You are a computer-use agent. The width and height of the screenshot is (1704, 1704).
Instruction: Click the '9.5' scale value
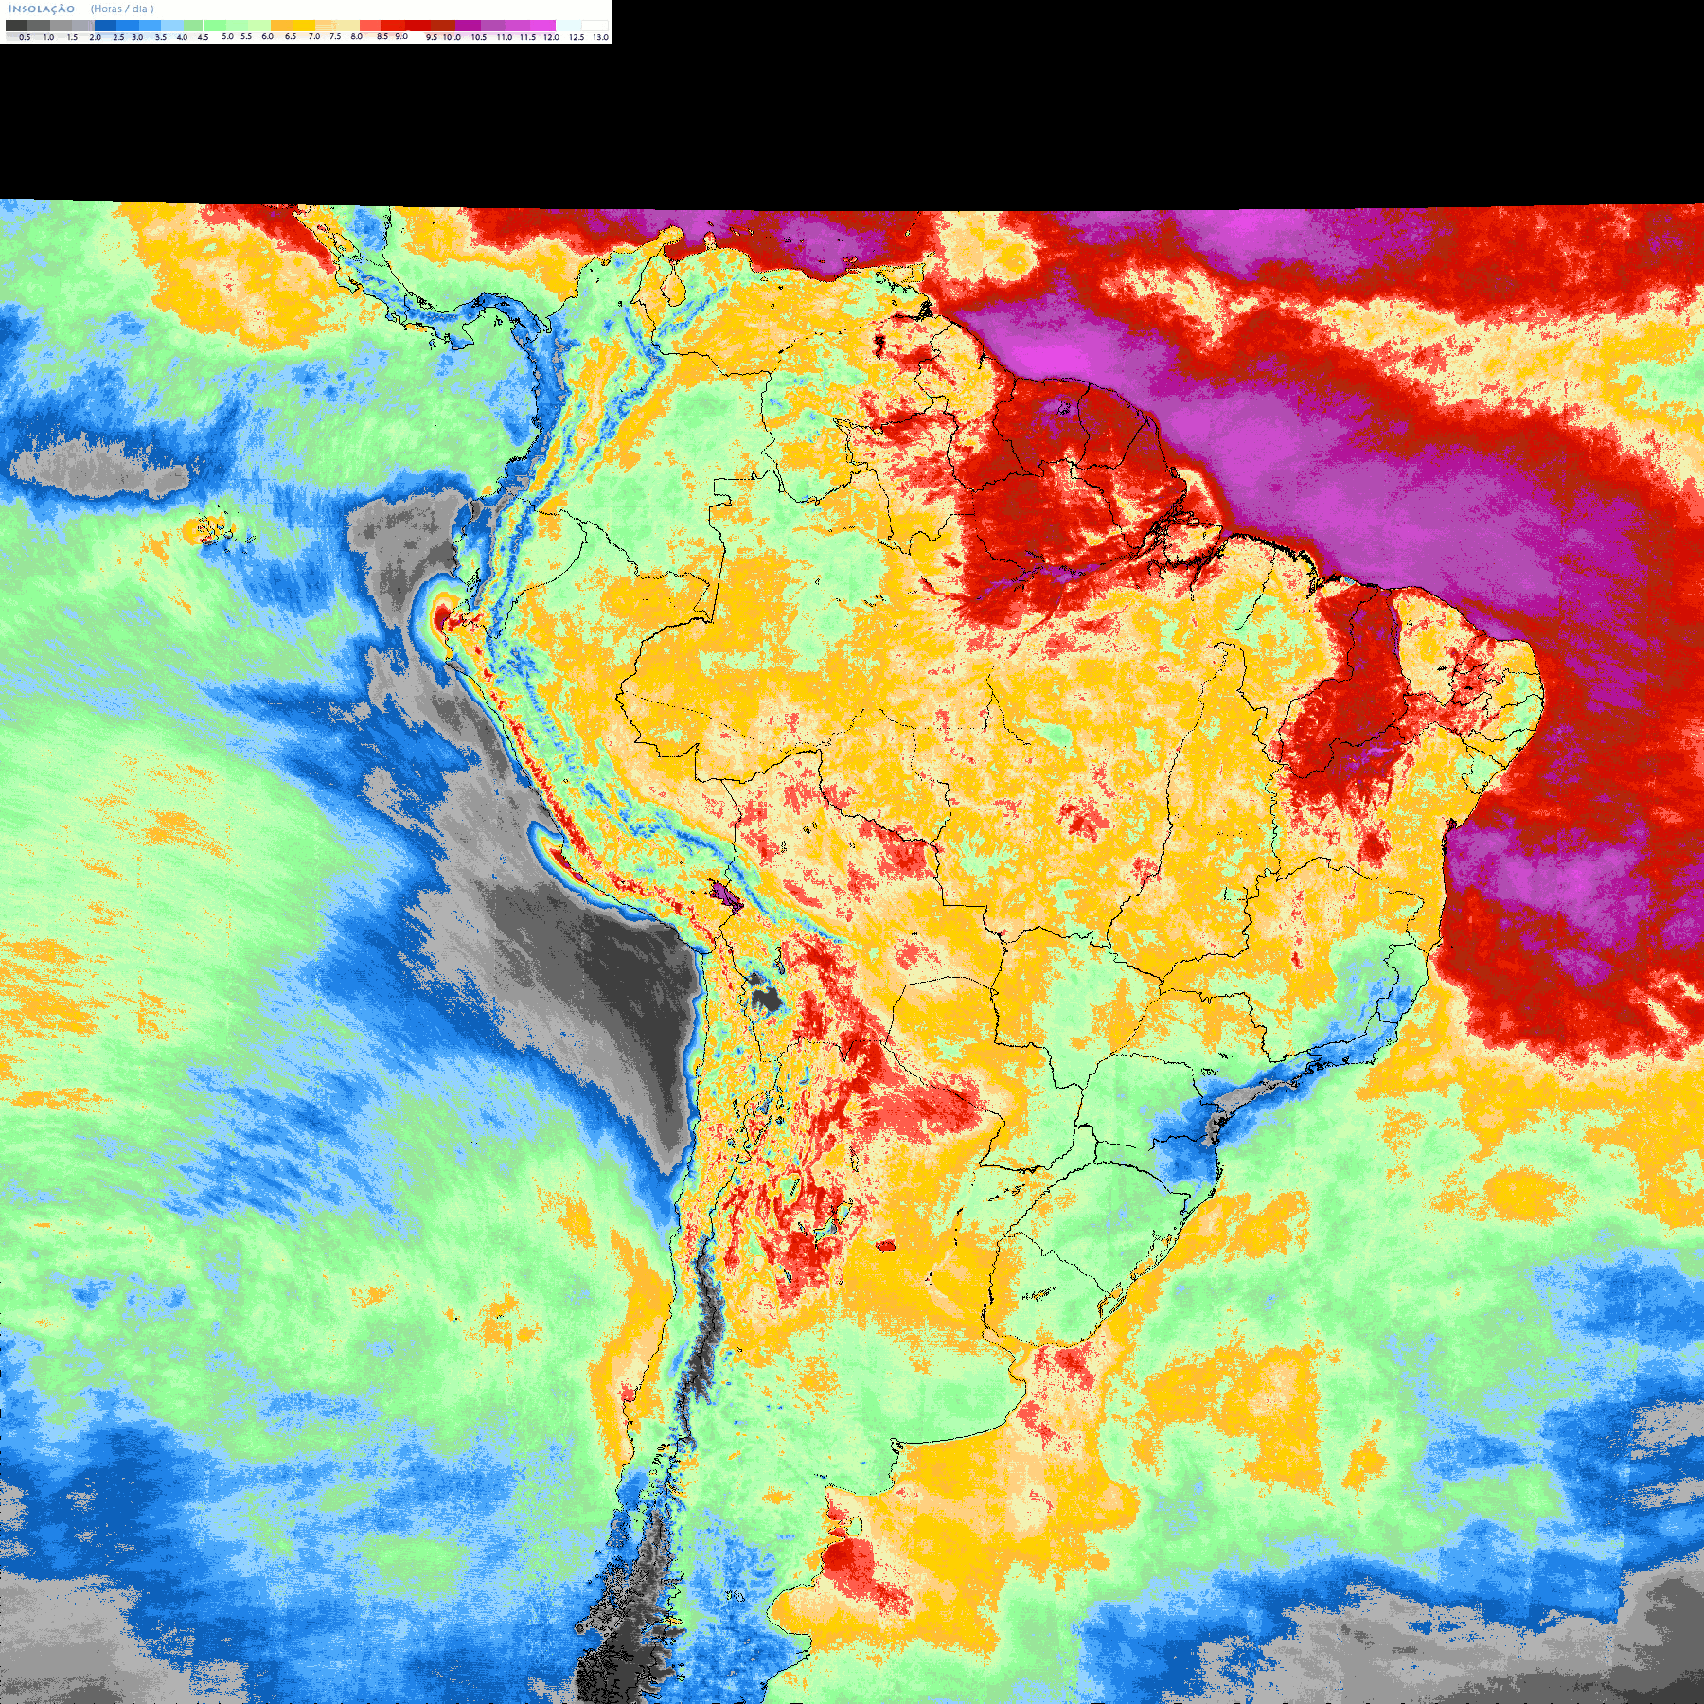pyautogui.click(x=432, y=37)
